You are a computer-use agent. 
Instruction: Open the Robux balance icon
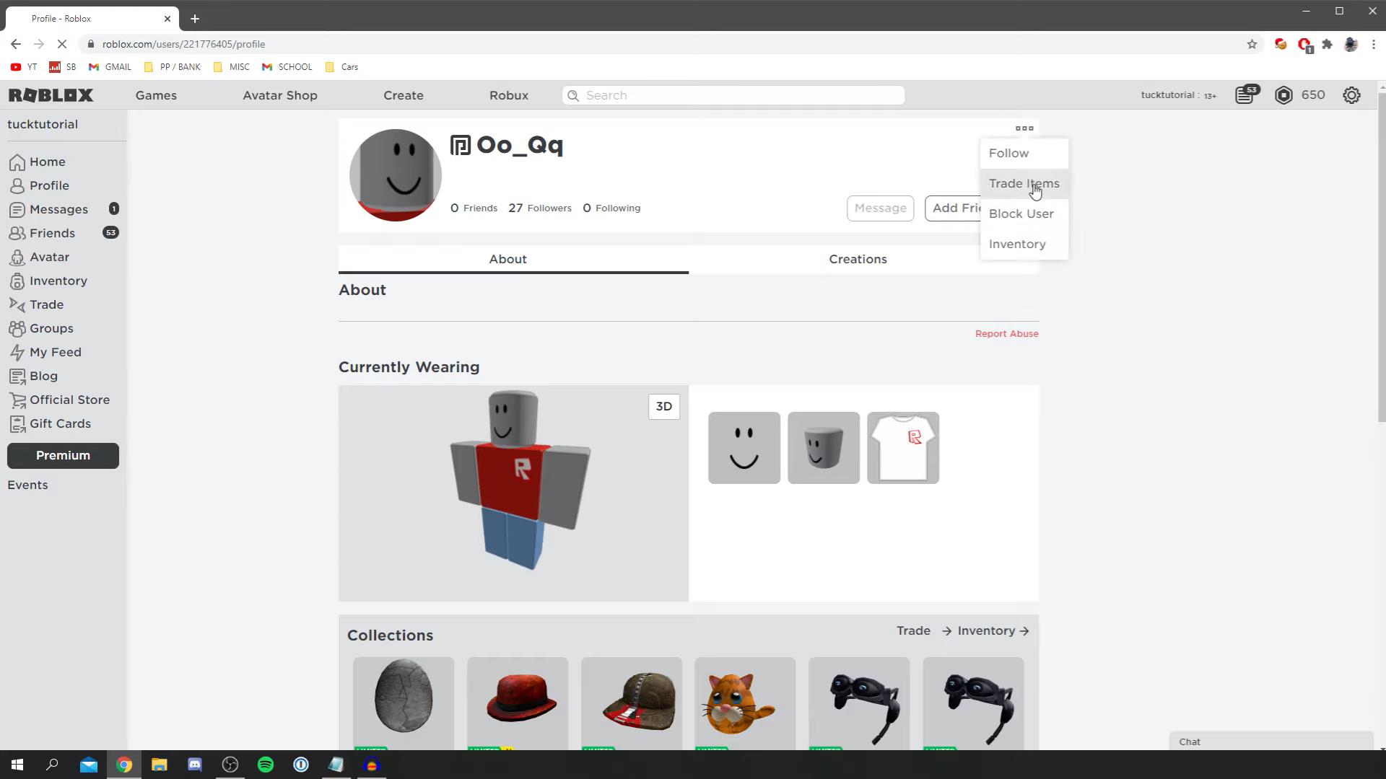[1283, 95]
